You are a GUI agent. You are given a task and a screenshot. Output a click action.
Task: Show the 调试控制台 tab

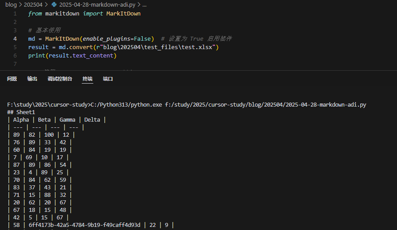60,79
